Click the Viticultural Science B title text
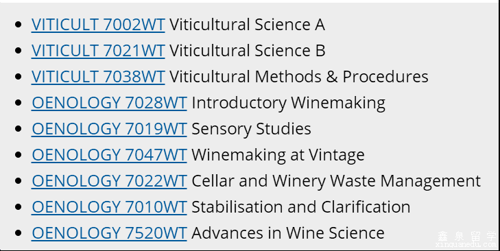This screenshot has width=500, height=251. tap(247, 51)
